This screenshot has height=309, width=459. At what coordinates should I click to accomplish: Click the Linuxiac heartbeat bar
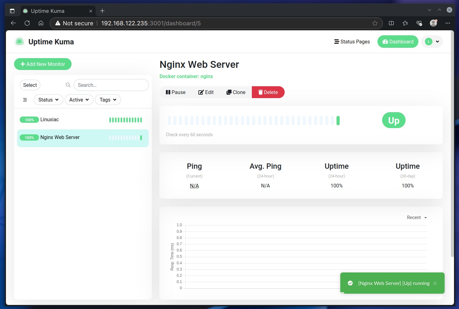pos(126,120)
